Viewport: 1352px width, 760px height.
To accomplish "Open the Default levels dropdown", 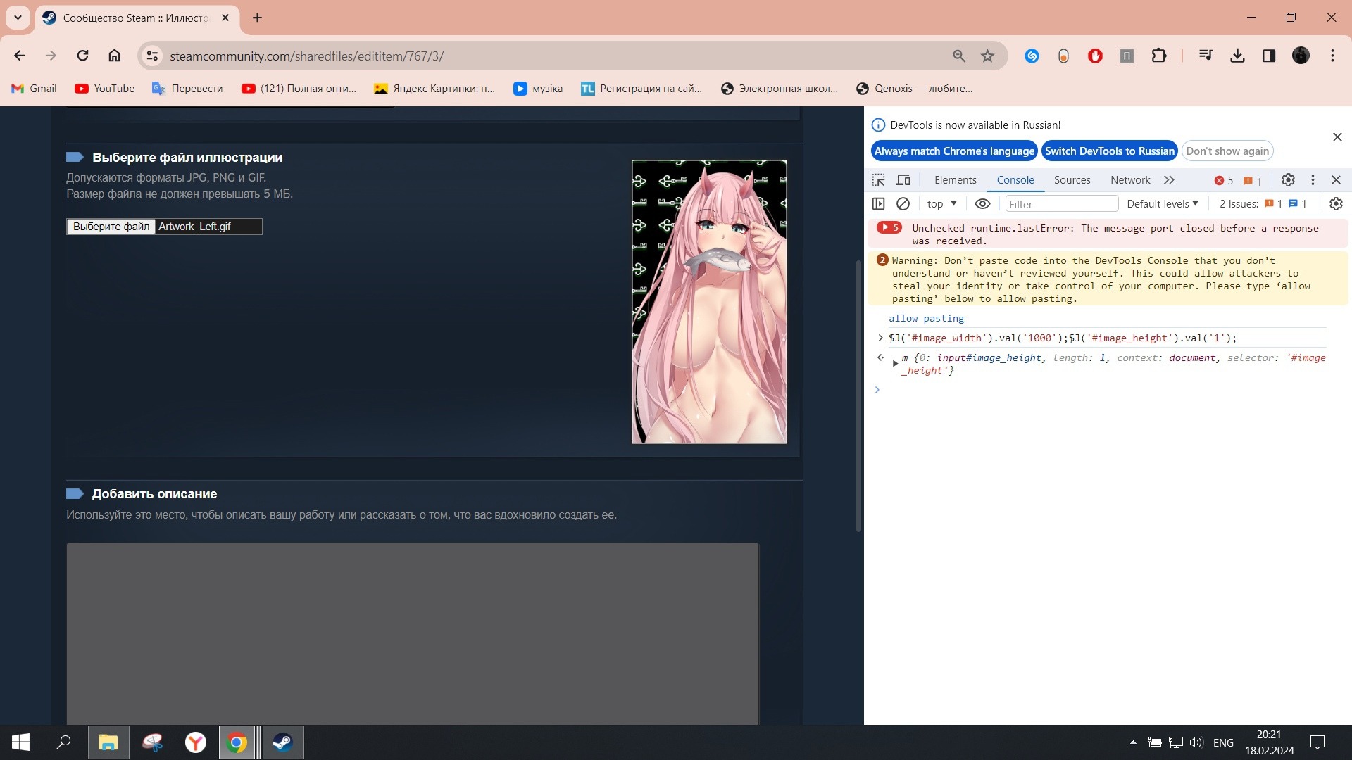I will click(1162, 204).
